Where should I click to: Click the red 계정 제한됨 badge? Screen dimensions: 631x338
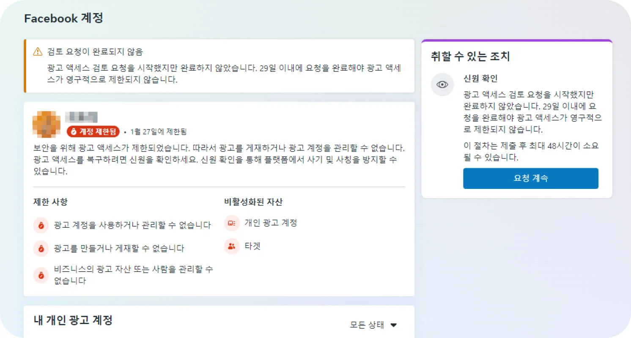click(93, 131)
